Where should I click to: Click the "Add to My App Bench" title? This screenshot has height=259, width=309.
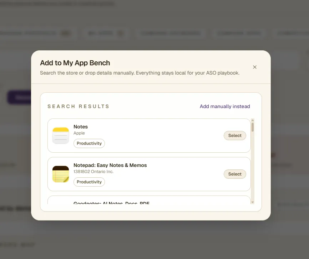[x=75, y=63]
